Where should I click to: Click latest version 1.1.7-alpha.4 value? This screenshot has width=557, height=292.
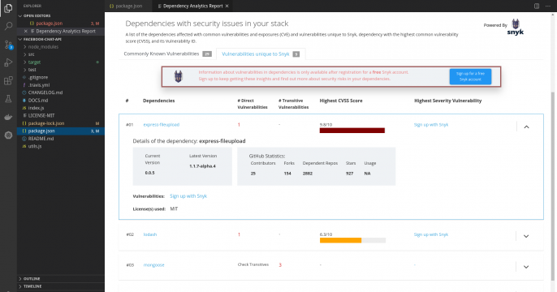202,166
